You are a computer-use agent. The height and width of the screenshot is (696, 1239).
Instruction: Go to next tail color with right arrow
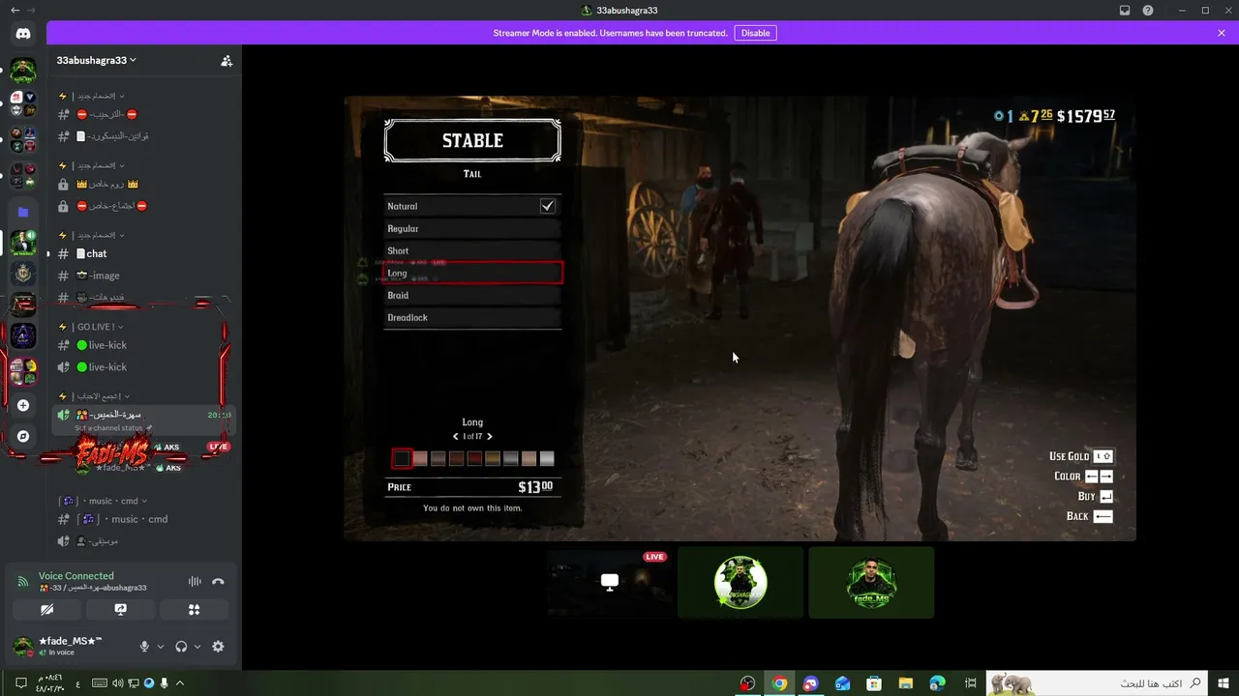(490, 437)
